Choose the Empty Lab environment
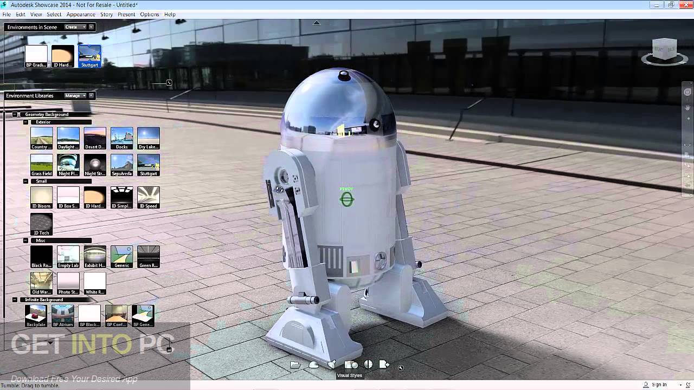 [68, 257]
